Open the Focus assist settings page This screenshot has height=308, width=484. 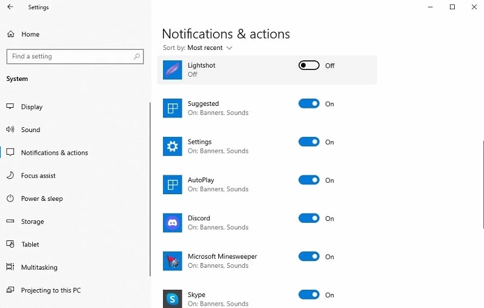(x=38, y=176)
